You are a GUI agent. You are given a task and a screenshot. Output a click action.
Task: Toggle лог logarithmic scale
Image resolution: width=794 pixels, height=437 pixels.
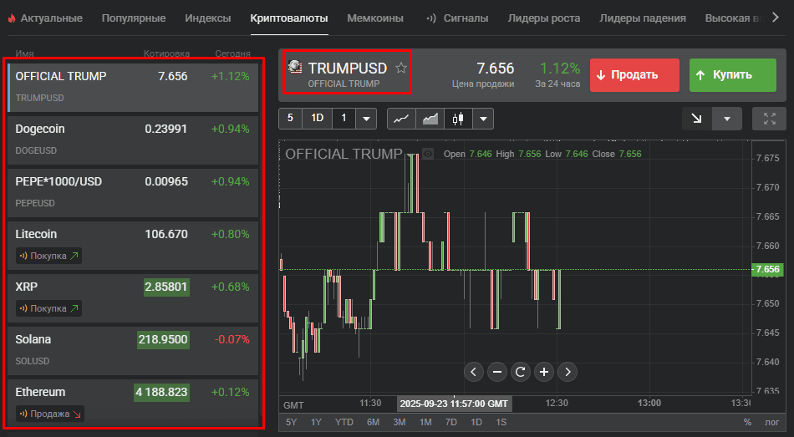(x=771, y=422)
